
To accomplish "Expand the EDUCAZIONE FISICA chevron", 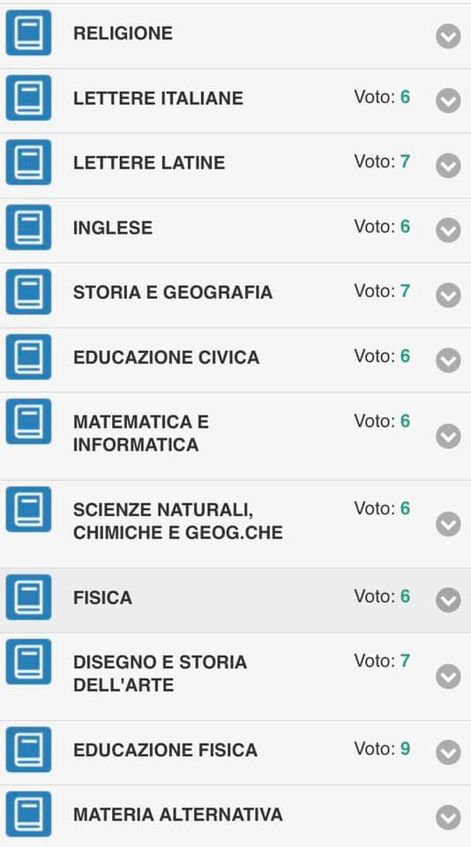I will [x=448, y=753].
